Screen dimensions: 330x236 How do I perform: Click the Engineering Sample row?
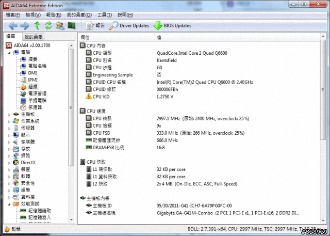[199, 75]
